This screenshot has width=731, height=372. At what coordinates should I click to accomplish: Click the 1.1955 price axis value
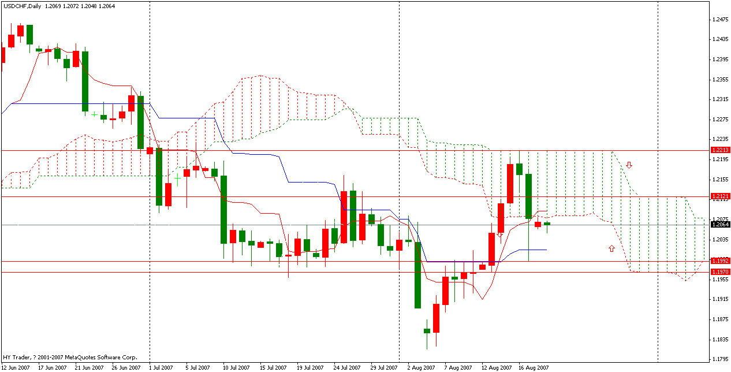pos(721,280)
